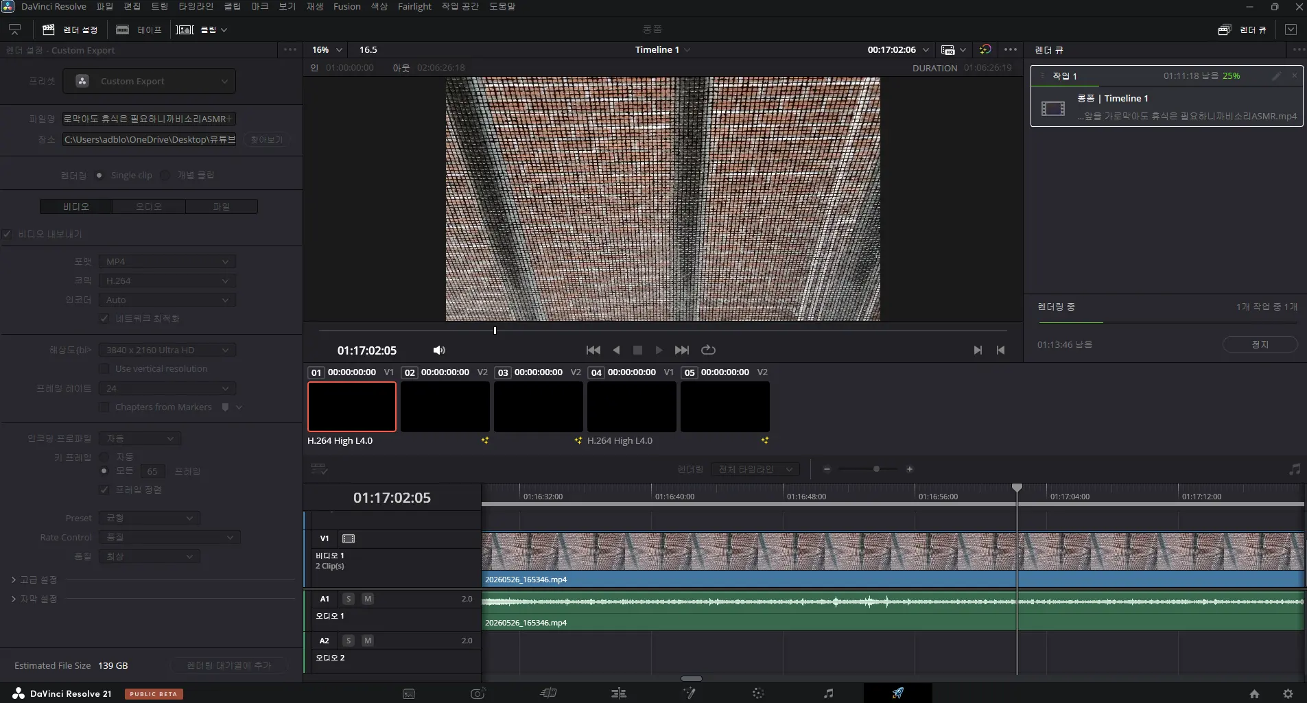Click the 찾아보기 browse button
Screen dimensions: 1307x703
pyautogui.click(x=266, y=139)
